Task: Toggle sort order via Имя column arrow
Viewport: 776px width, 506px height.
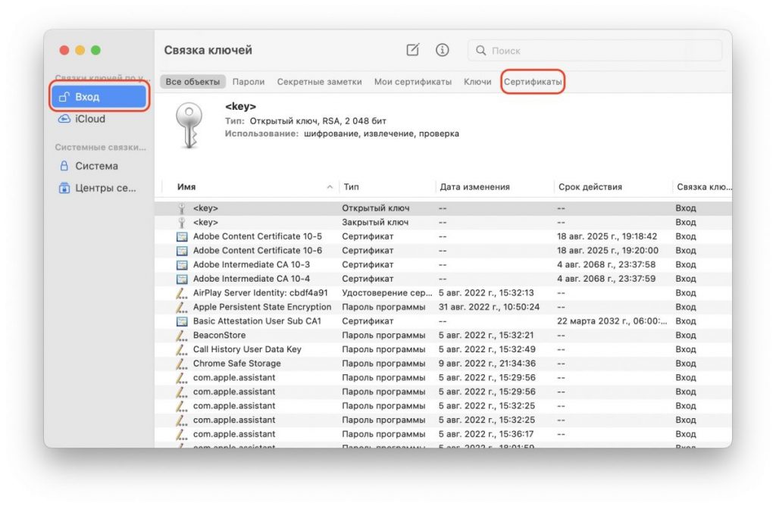Action: point(330,187)
